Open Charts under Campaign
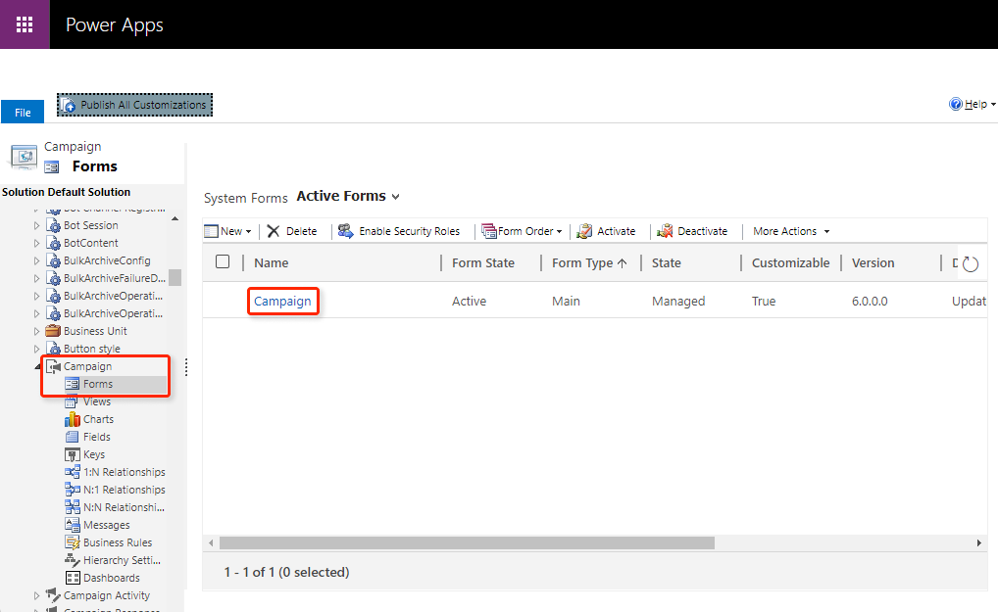The image size is (998, 612). pos(99,419)
